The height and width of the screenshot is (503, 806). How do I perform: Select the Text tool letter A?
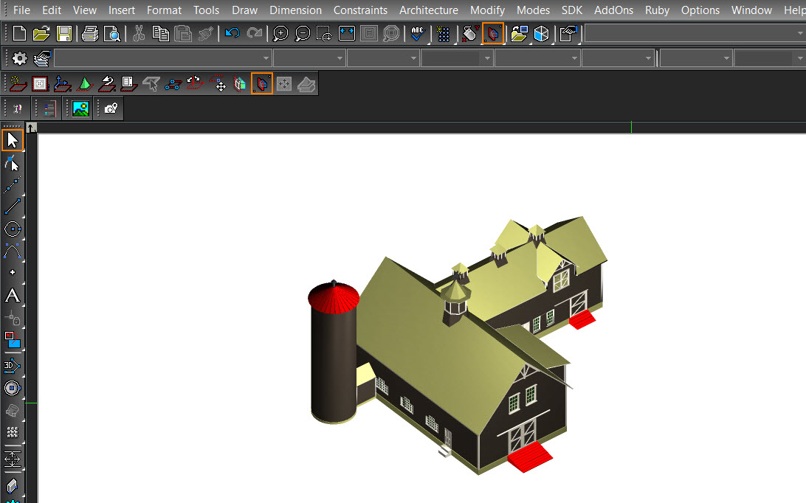tap(13, 296)
